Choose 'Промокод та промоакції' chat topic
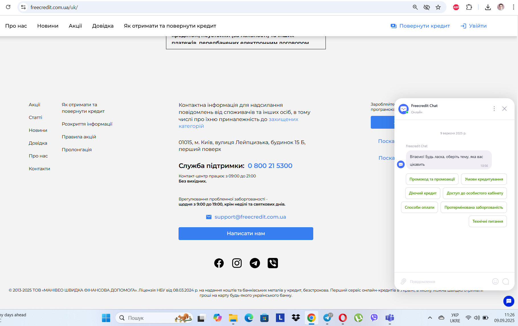This screenshot has height=326, width=518. [432, 179]
